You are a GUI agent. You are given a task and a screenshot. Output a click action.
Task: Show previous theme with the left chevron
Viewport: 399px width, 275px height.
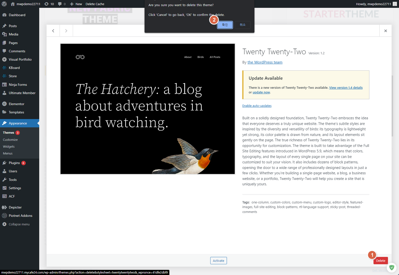[x=53, y=31]
